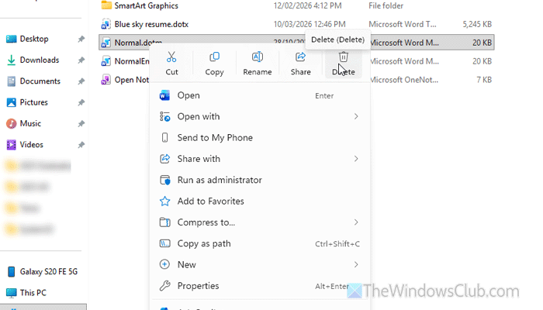This screenshot has height=310, width=543.
Task: Click the Copy as path icon
Action: (164, 243)
